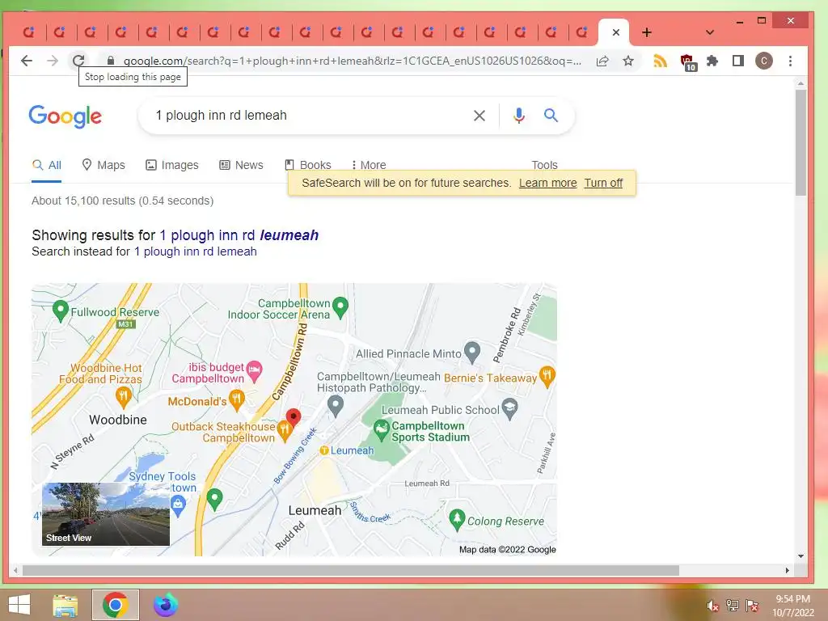Click SafeSearch Learn more link
The height and width of the screenshot is (621, 828).
(547, 183)
